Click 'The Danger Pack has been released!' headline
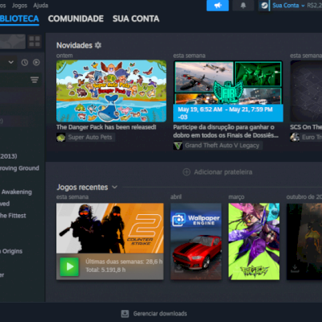Screen dimensions: 322x322 pyautogui.click(x=106, y=127)
